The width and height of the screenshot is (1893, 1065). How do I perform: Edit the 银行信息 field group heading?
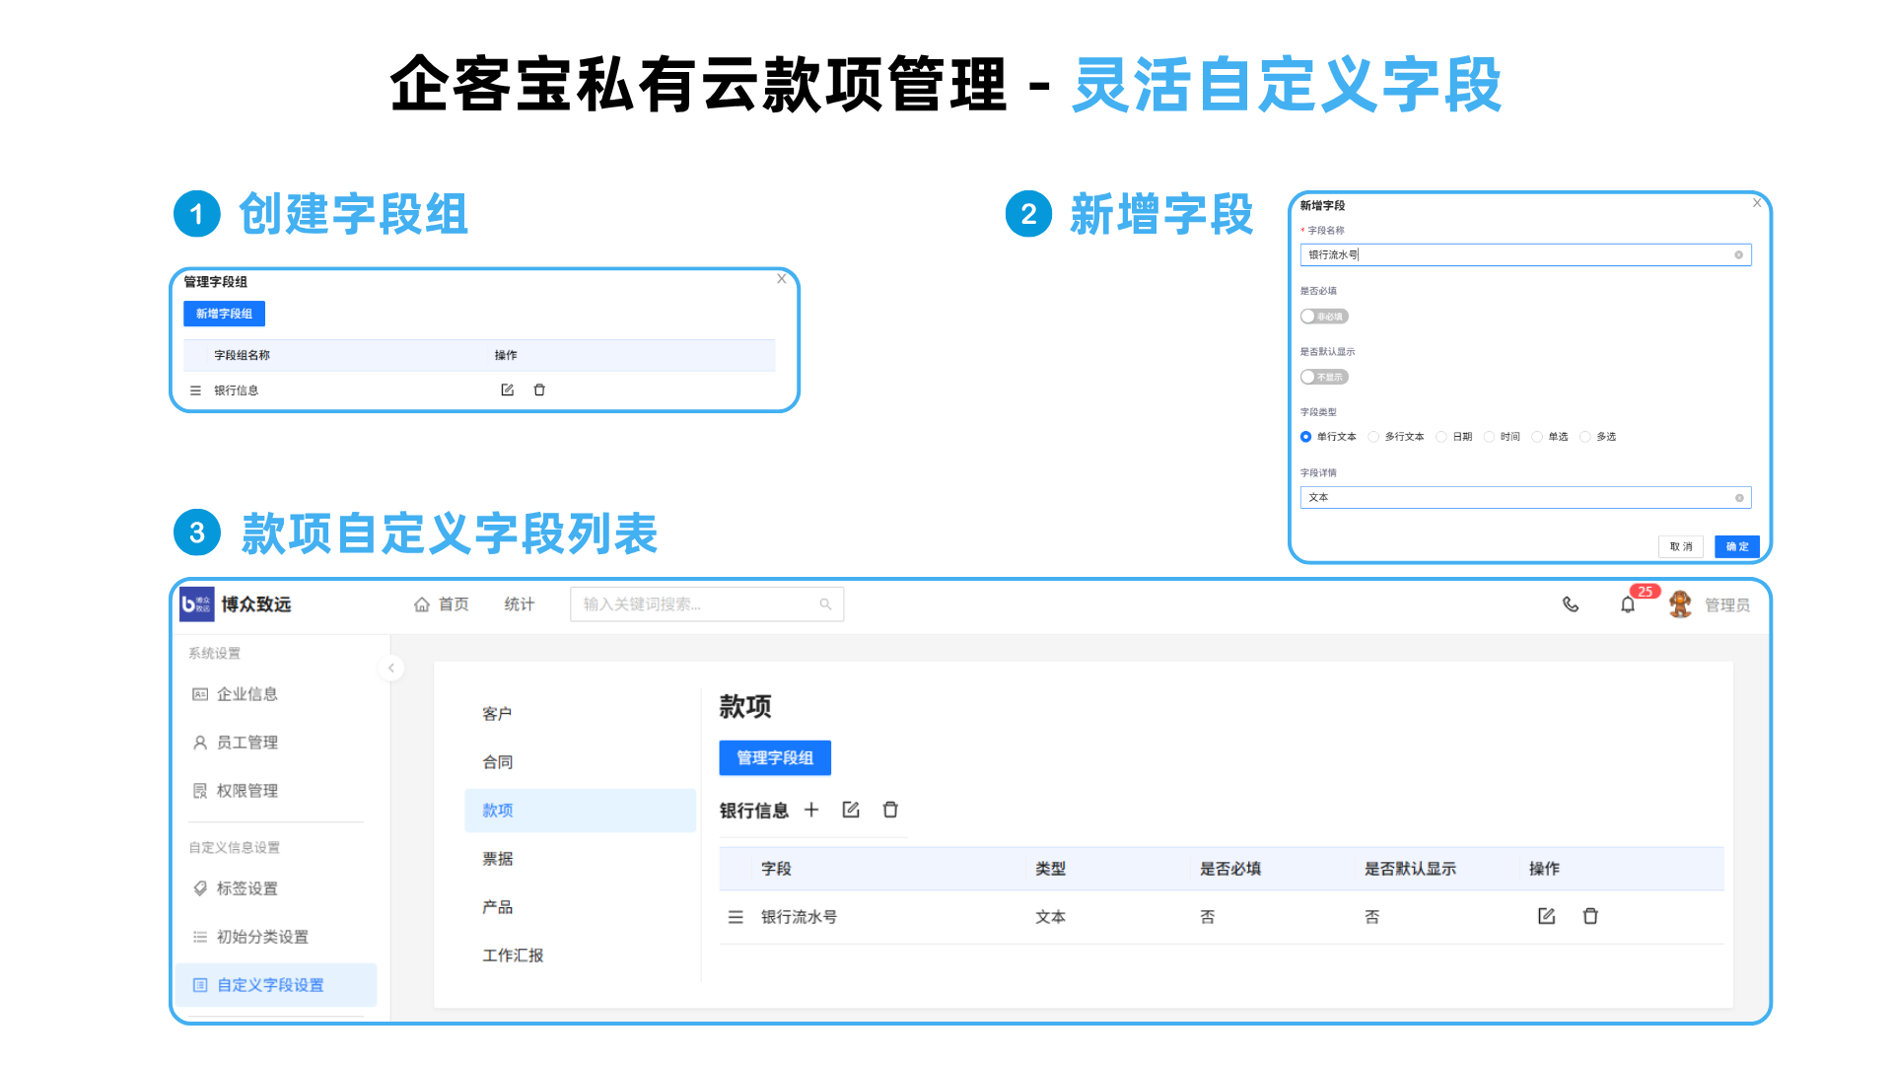851,810
